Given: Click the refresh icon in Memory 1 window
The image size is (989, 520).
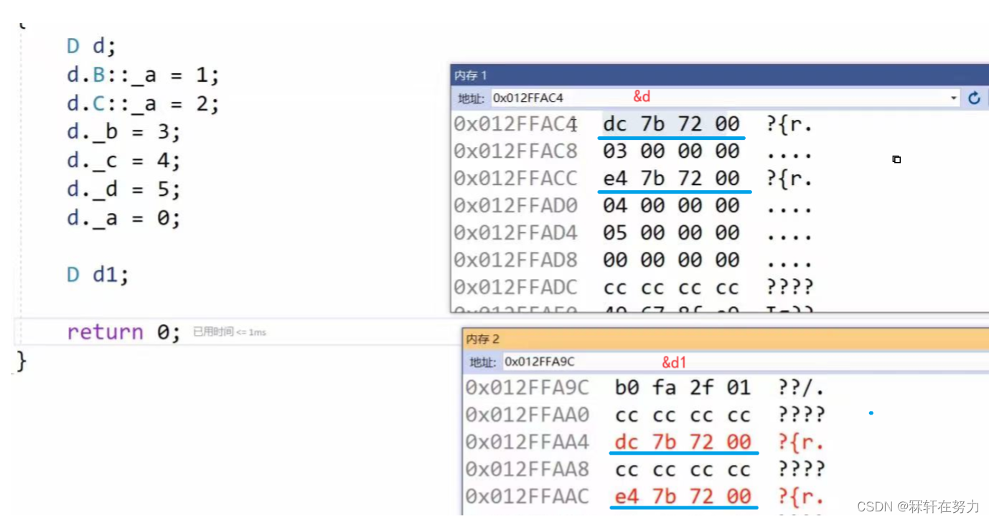Looking at the screenshot, I should coord(974,98).
